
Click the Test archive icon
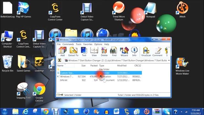(x=84, y=52)
